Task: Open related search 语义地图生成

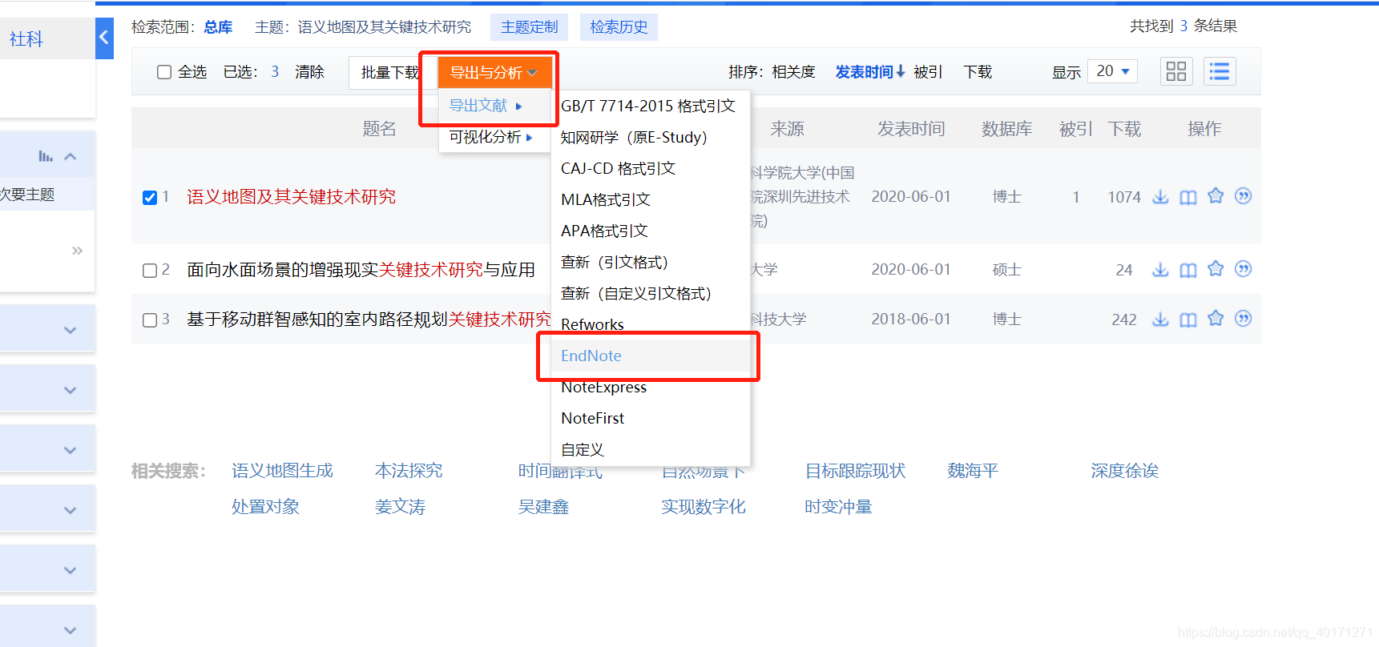Action: point(282,471)
